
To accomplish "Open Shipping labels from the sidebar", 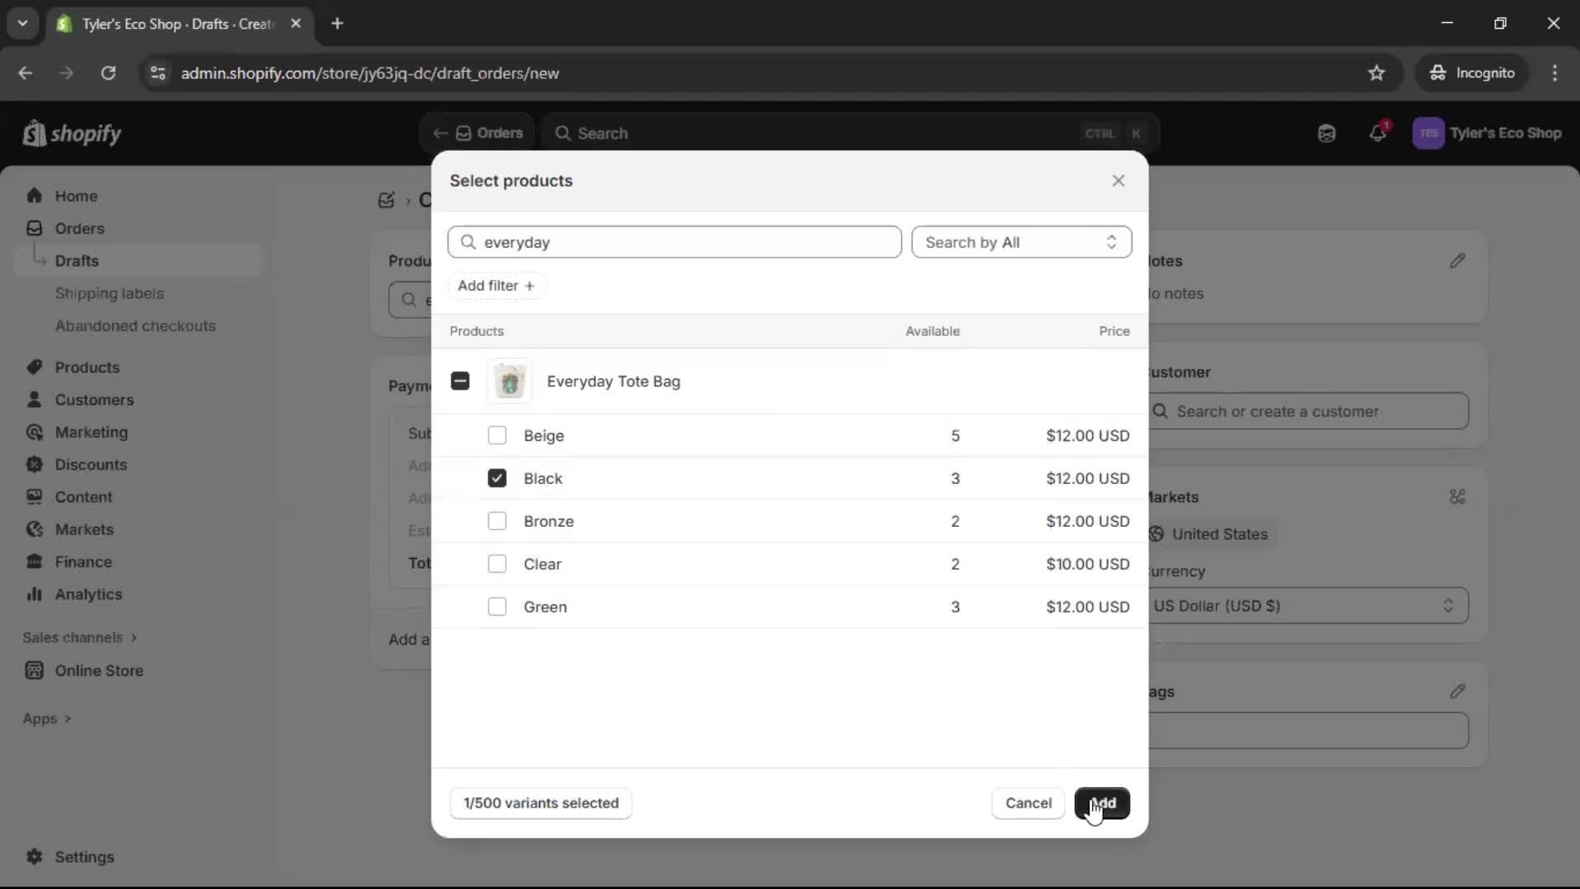I will [111, 293].
